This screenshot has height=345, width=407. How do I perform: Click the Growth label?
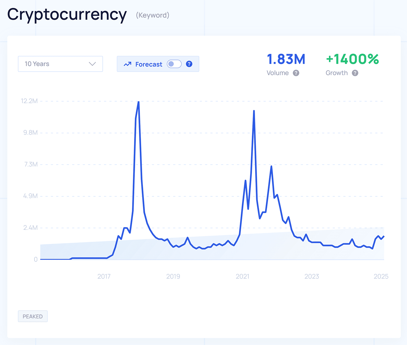(x=336, y=73)
